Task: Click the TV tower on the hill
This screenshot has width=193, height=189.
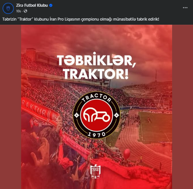Action: click(x=156, y=76)
